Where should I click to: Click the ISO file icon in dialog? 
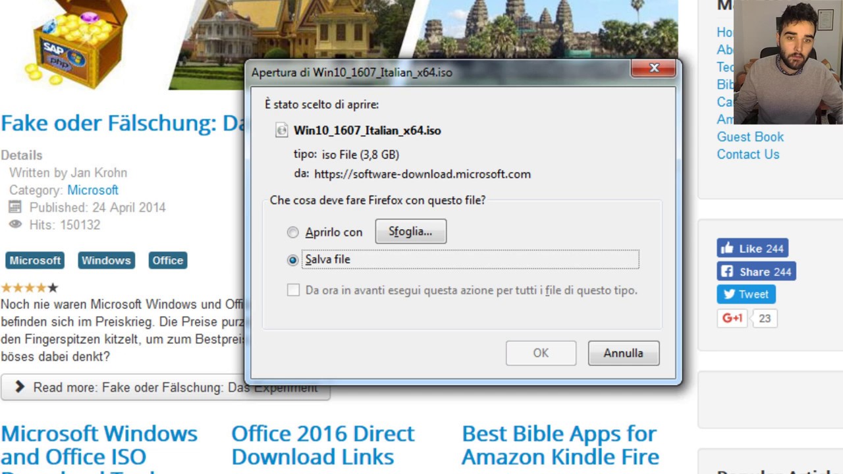pyautogui.click(x=282, y=130)
